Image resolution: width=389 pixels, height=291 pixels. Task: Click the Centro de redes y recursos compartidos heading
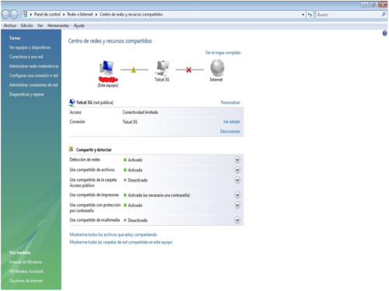110,41
